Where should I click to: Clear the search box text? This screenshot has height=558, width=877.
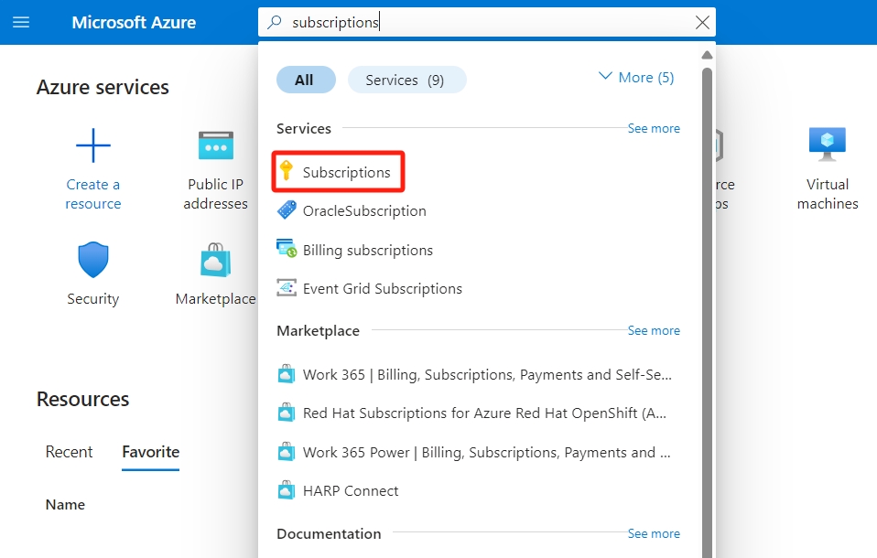pos(702,23)
